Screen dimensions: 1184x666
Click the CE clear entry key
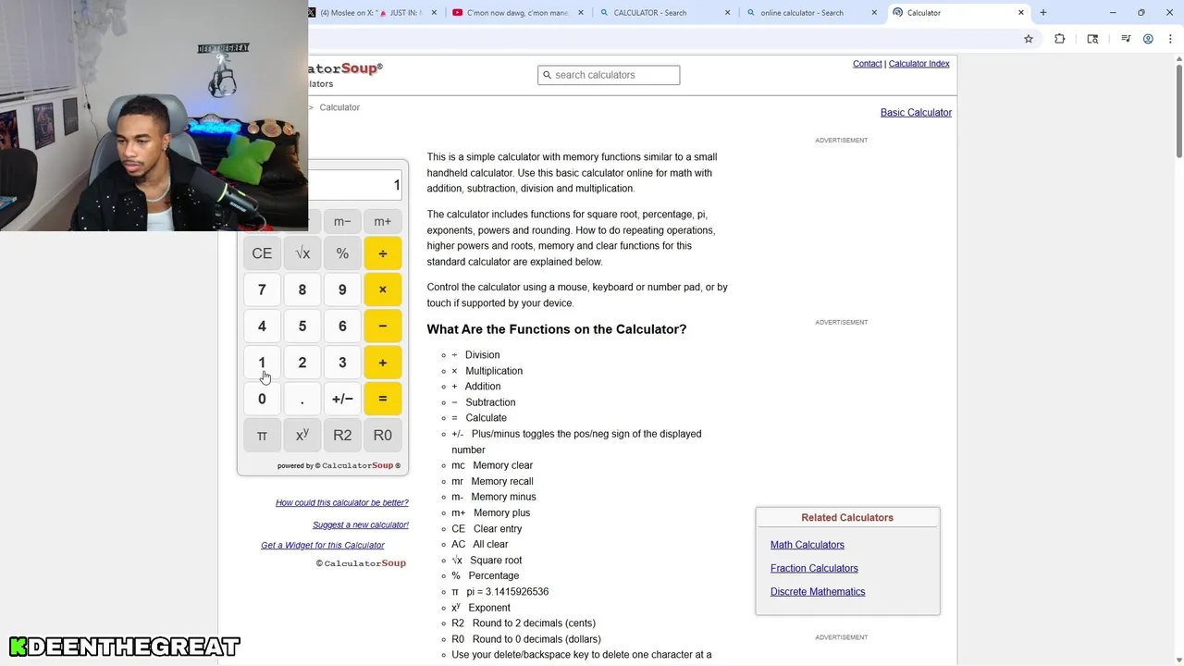262,253
